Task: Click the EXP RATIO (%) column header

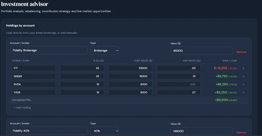Action: pos(192,61)
